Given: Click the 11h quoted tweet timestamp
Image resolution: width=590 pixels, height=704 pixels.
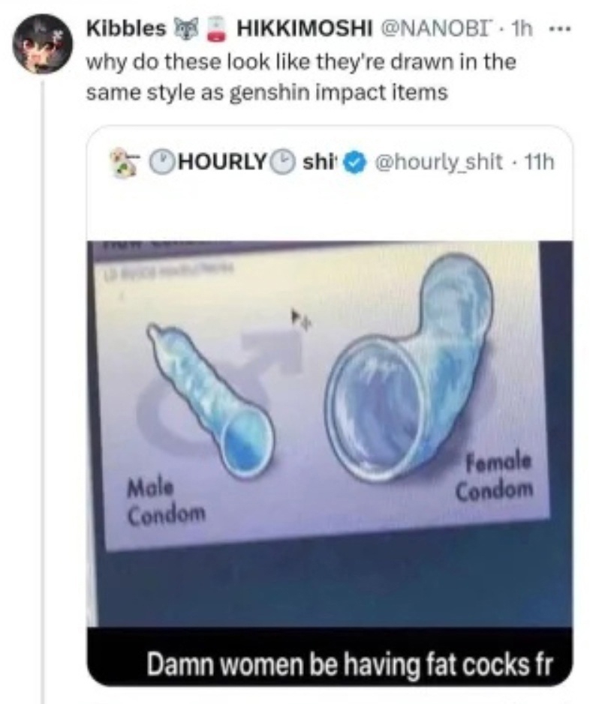Looking at the screenshot, I should pyautogui.click(x=540, y=162).
